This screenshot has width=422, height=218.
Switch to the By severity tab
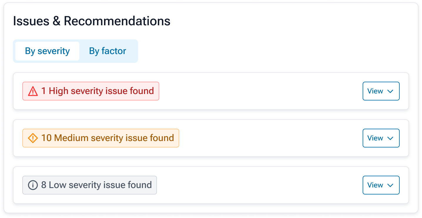(47, 51)
